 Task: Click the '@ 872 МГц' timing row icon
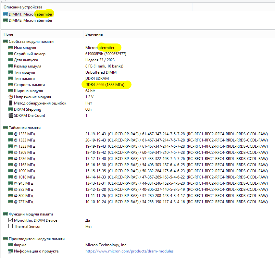click(x=10, y=189)
